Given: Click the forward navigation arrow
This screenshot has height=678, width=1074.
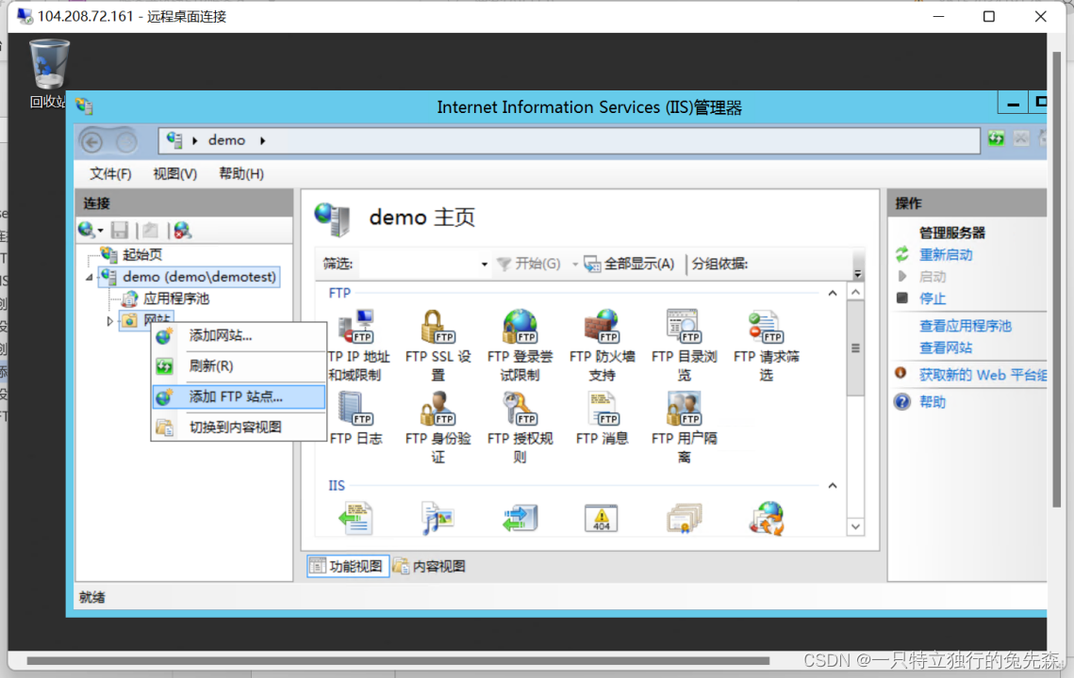Looking at the screenshot, I should pos(125,141).
